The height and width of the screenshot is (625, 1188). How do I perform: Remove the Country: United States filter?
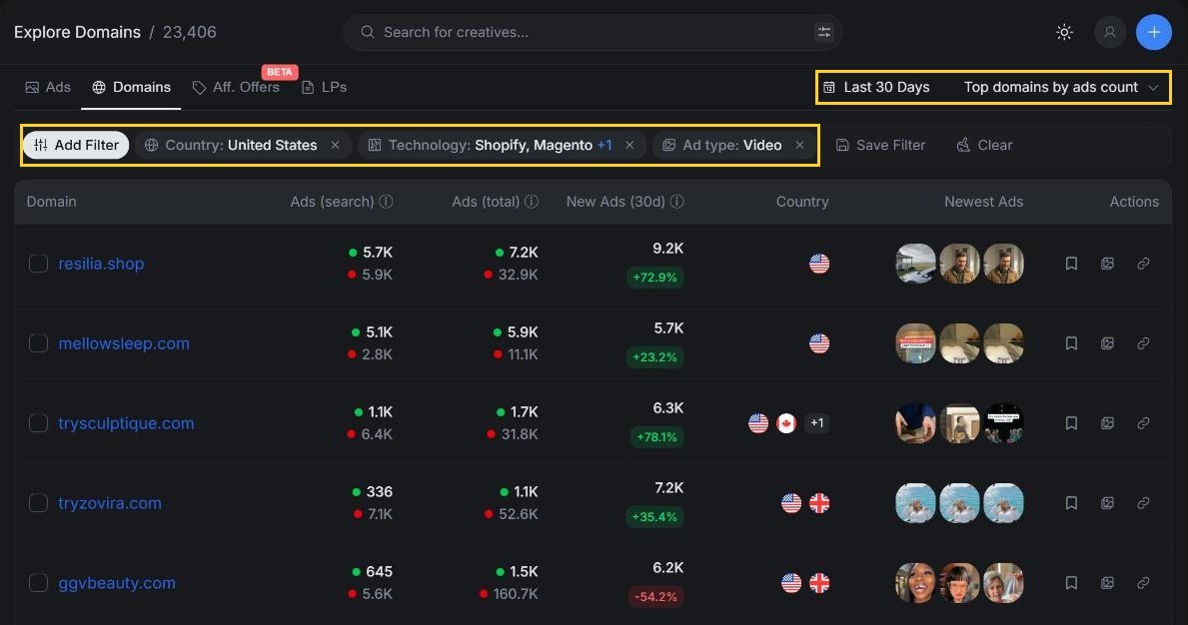coord(335,145)
